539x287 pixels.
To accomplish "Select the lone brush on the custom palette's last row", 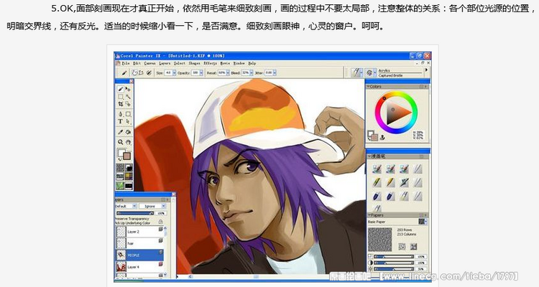I will tap(377, 208).
